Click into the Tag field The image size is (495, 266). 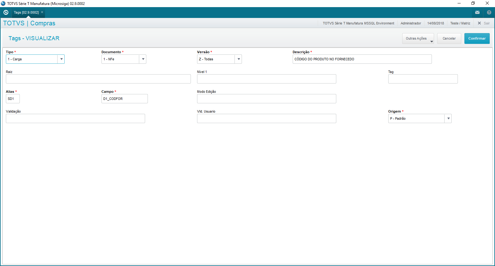[x=423, y=79]
